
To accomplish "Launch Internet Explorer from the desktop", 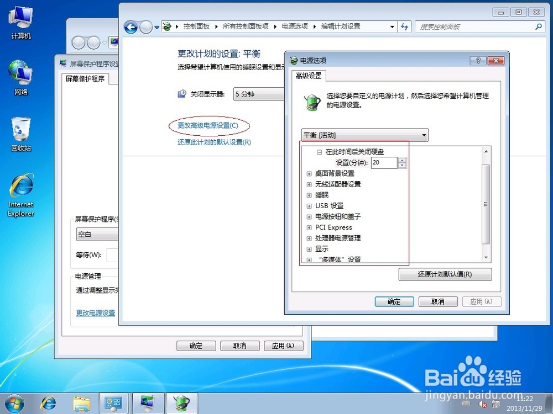I will click(x=21, y=195).
